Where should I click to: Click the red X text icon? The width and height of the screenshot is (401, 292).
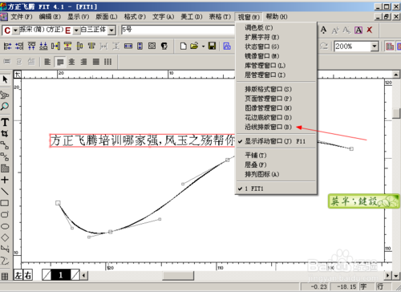(x=370, y=30)
